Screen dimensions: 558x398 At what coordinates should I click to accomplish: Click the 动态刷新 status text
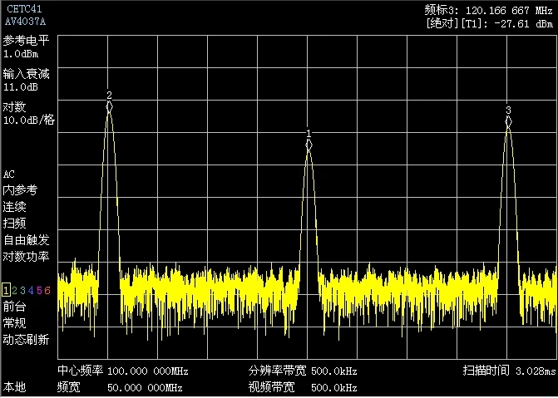(x=26, y=340)
